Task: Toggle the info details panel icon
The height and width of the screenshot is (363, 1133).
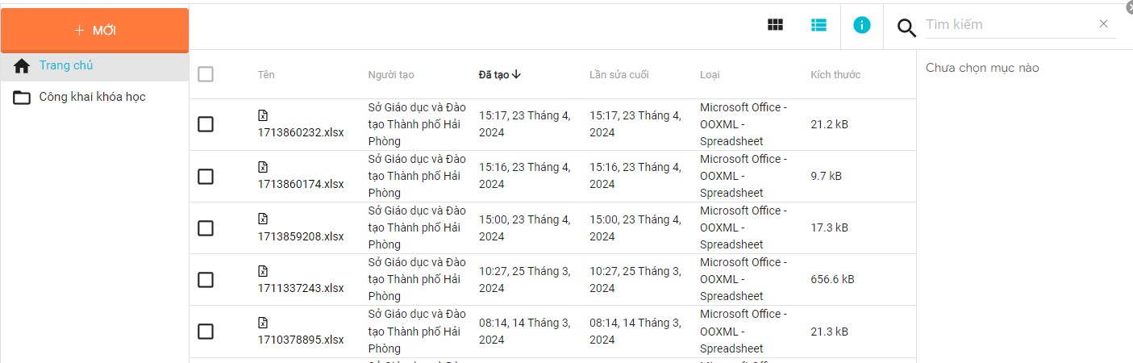Action: click(x=862, y=25)
